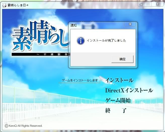
Task: Click the airplane icon beside インストール
Action: 106,80
